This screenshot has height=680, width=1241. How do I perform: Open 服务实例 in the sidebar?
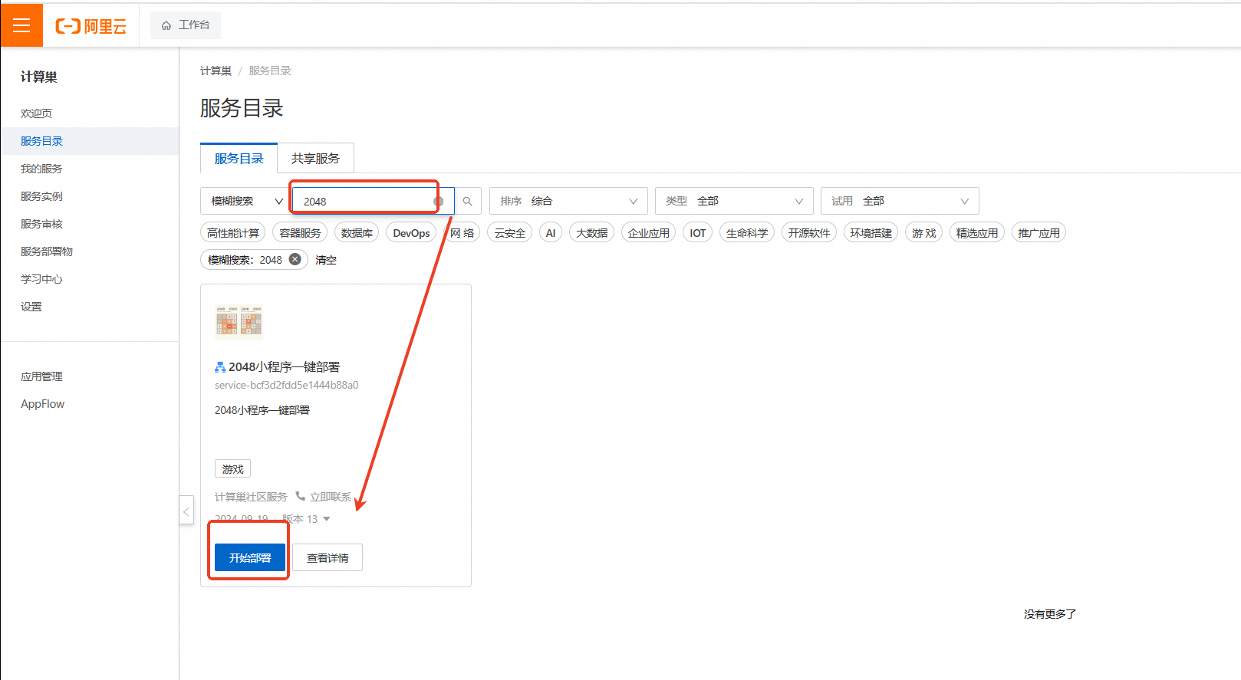pos(41,196)
